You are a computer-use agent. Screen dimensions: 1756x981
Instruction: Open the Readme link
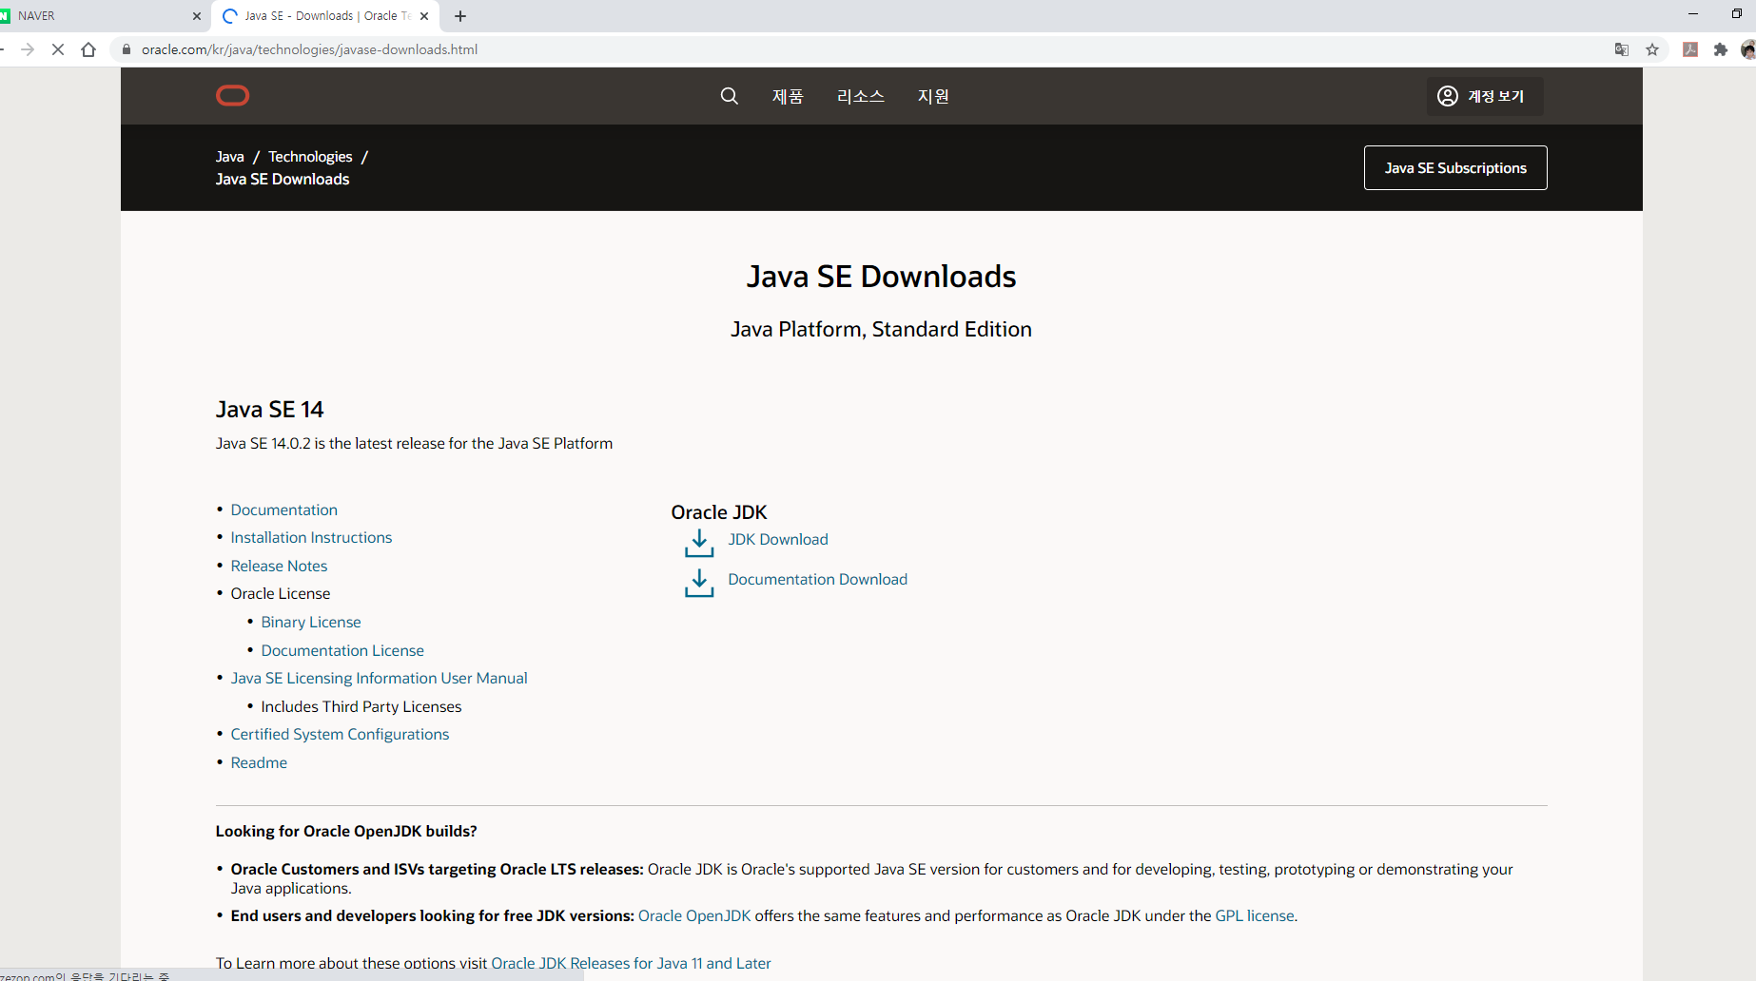tap(259, 763)
